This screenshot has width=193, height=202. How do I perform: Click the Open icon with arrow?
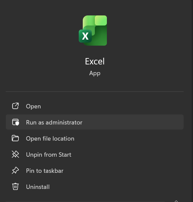point(15,106)
